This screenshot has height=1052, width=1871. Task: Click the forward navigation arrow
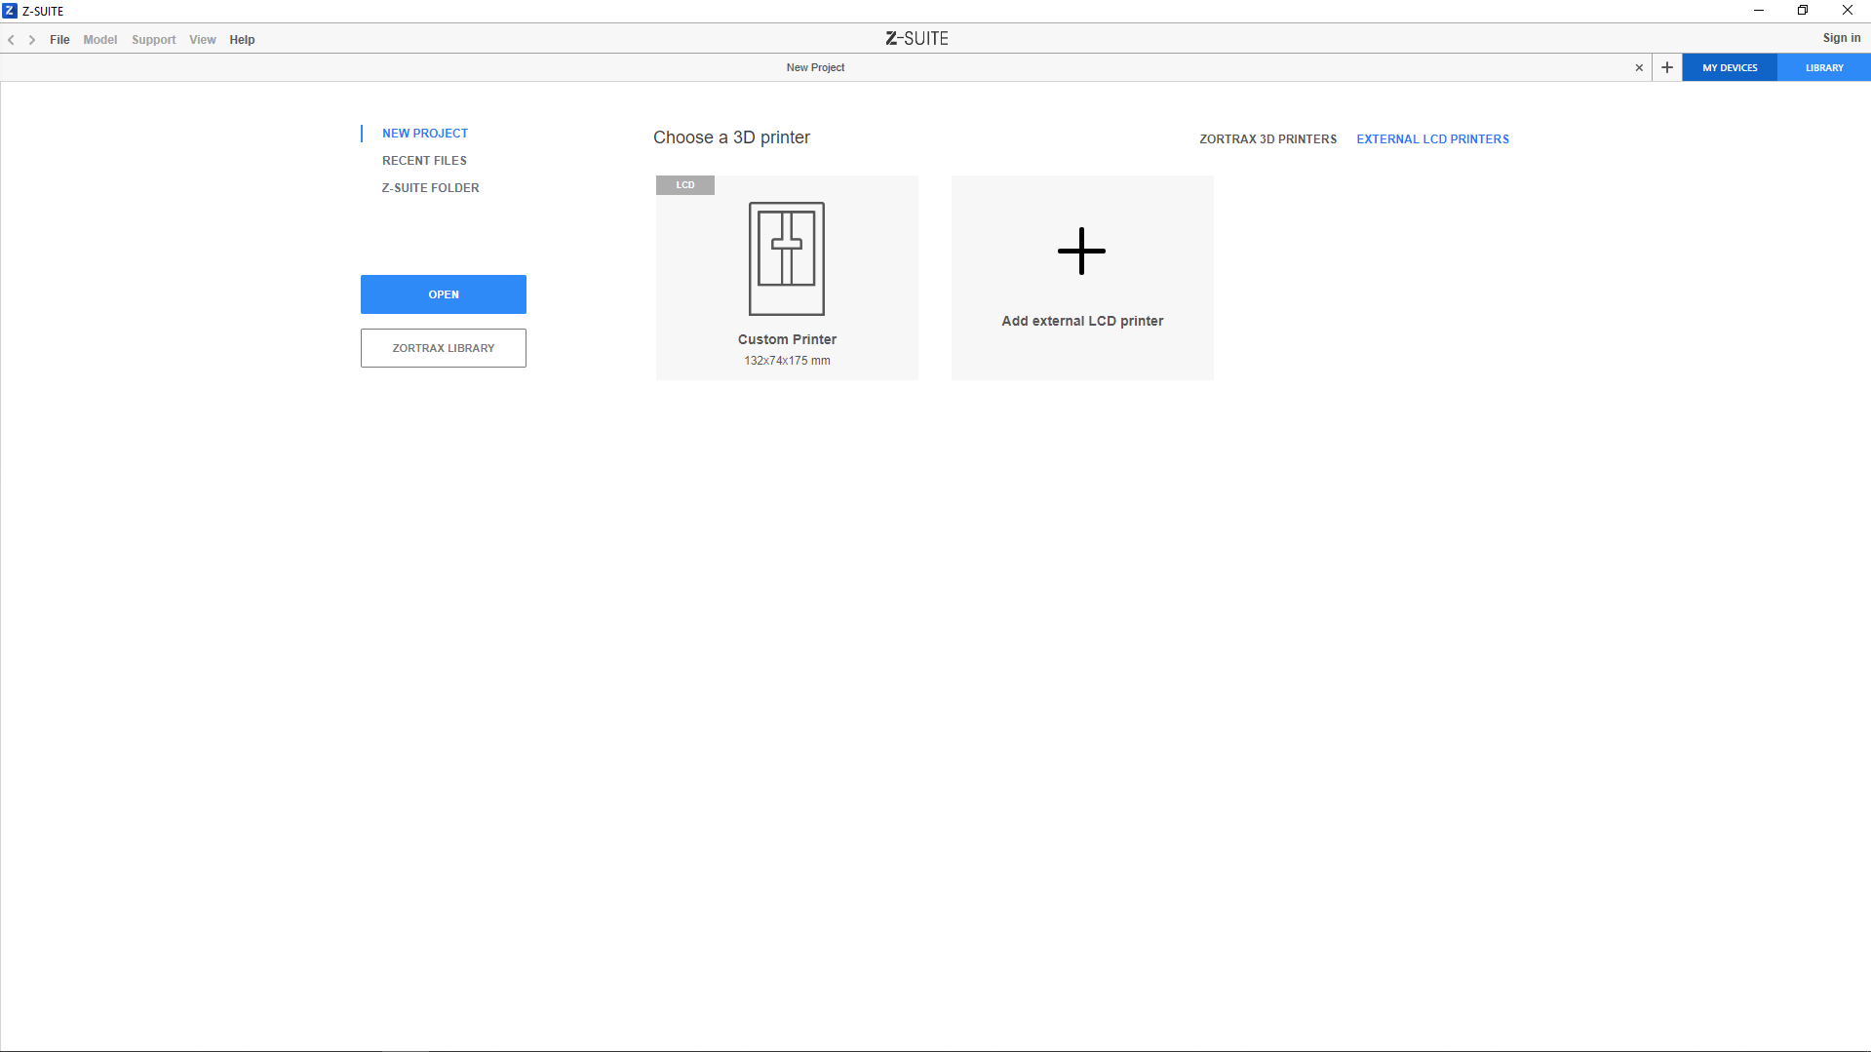click(32, 40)
